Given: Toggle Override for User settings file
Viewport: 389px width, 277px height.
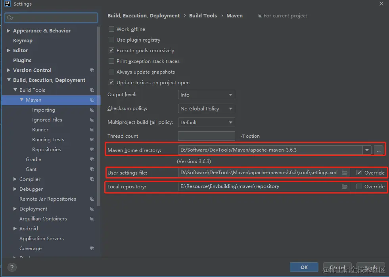Looking at the screenshot, I should coord(359,173).
